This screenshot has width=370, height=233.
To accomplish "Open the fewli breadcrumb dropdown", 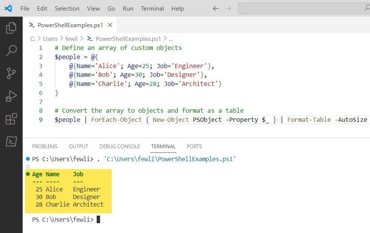I will tap(71, 39).
